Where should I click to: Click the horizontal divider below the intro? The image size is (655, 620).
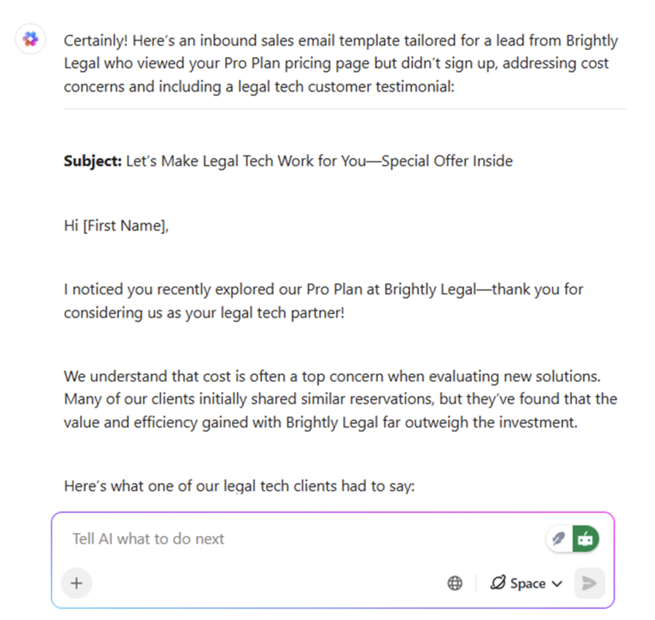pyautogui.click(x=345, y=109)
